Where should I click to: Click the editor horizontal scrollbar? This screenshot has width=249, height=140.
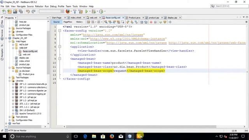click(141, 126)
